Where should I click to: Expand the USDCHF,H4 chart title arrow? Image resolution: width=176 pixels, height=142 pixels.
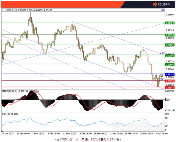pos(3,10)
